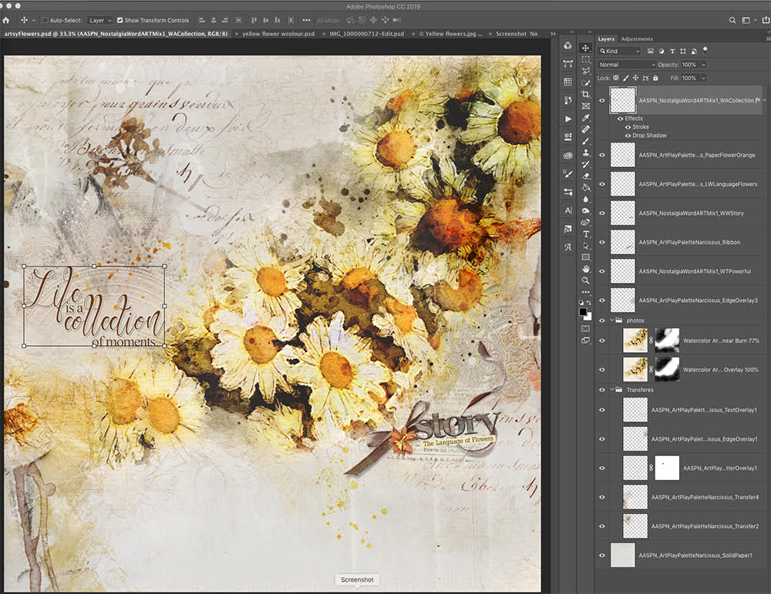Select the Clone Stamp tool
Viewport: 771px width, 594px height.
585,153
